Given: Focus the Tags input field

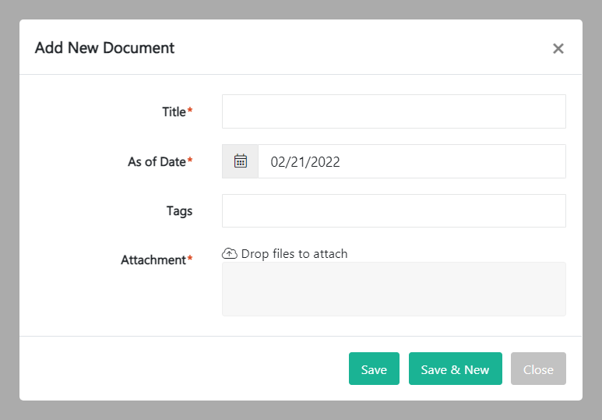Looking at the screenshot, I should point(393,210).
